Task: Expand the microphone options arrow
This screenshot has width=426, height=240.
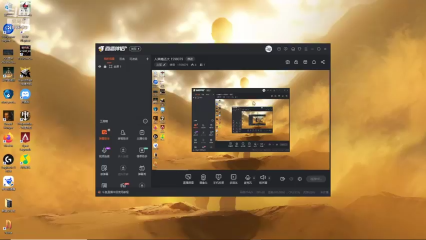Action: click(254, 178)
